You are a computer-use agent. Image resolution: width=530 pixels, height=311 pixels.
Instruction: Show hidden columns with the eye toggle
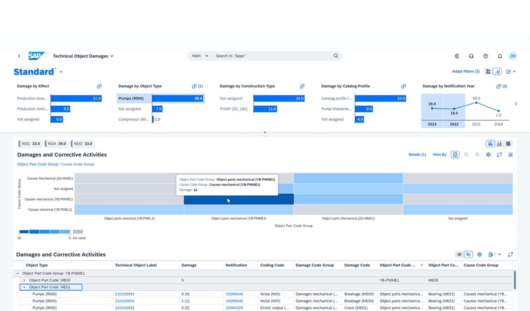pyautogui.click(x=460, y=254)
